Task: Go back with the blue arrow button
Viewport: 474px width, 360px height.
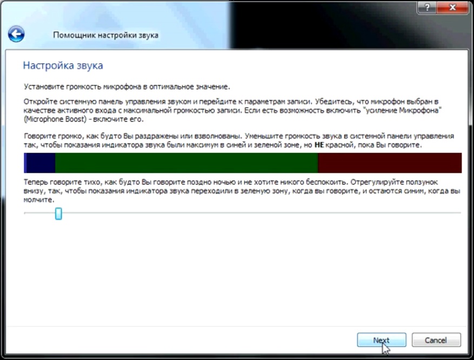Action: tap(16, 34)
